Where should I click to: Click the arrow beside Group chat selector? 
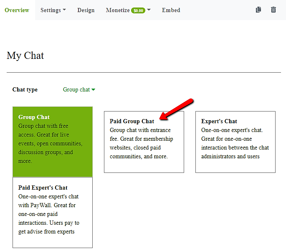[x=93, y=89]
